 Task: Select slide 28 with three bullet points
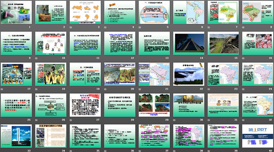(x=120, y=105)
